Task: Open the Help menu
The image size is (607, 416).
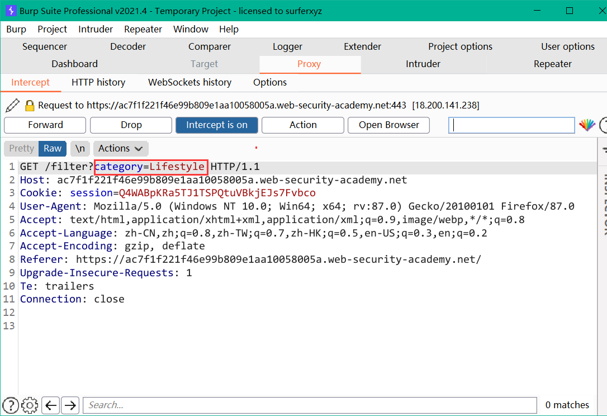Action: point(229,30)
